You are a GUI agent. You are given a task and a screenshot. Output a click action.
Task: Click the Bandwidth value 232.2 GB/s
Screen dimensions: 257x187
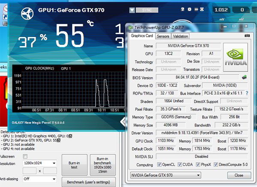tap(231, 125)
